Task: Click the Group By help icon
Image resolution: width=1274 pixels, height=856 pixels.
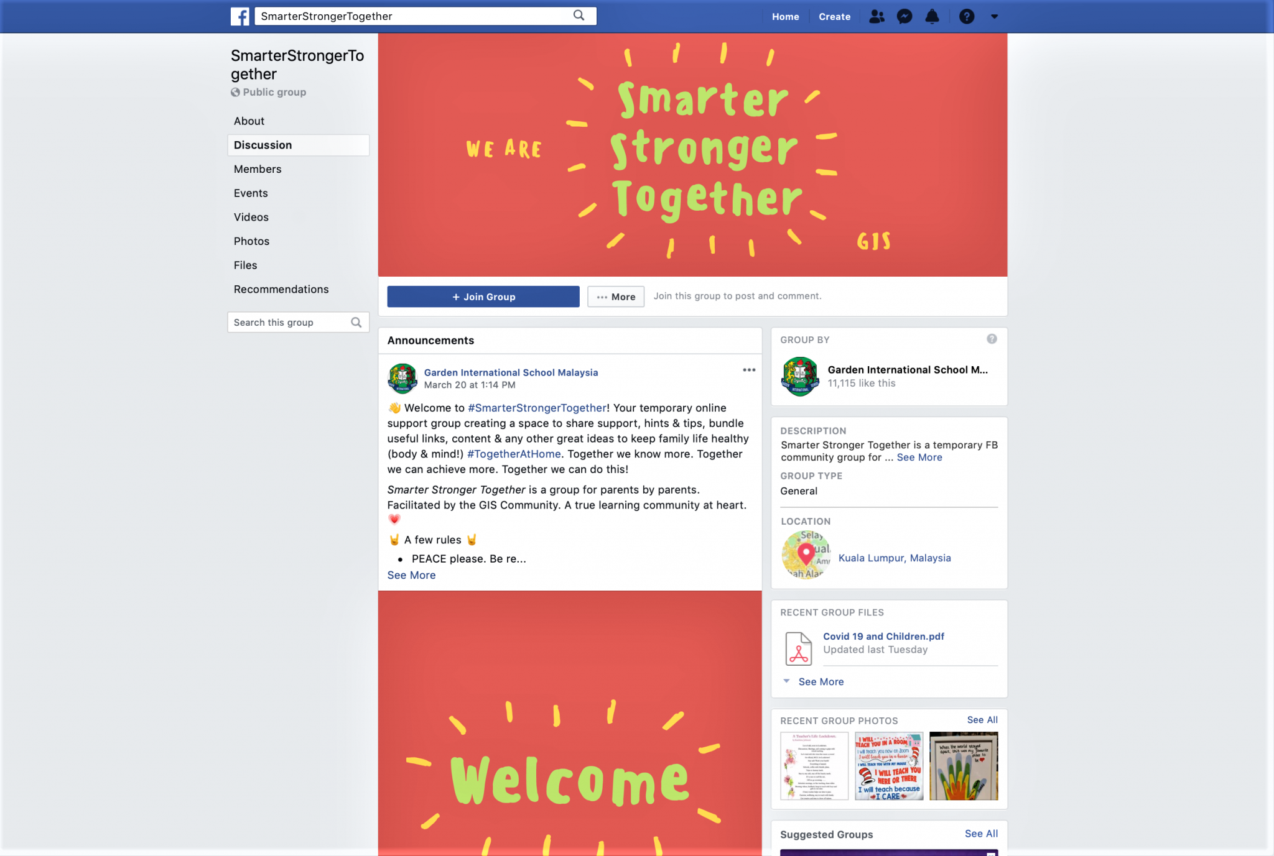Action: 992,339
